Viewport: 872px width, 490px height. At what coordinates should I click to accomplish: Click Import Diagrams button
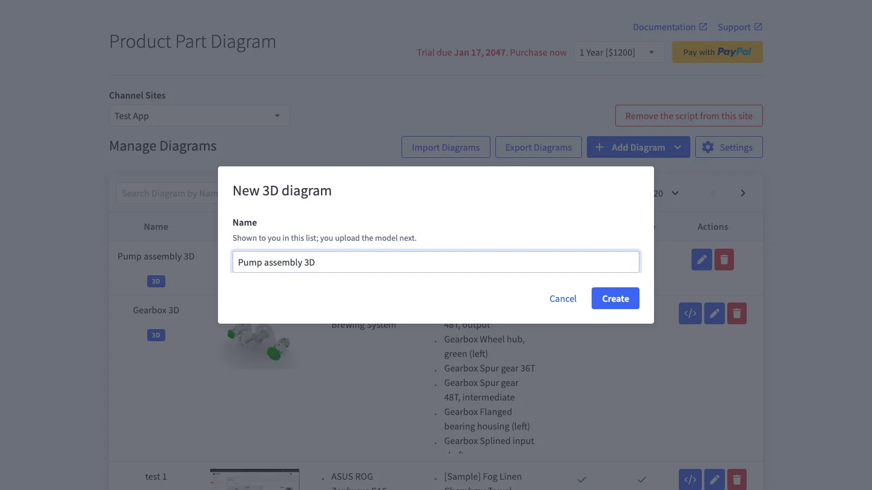click(x=446, y=147)
